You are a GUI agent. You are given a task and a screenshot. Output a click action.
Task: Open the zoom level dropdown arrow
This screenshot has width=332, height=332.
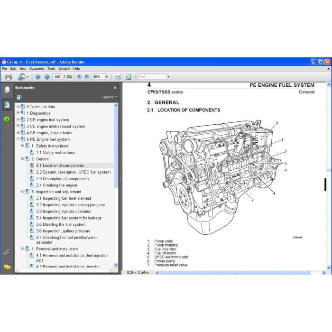click(107, 77)
